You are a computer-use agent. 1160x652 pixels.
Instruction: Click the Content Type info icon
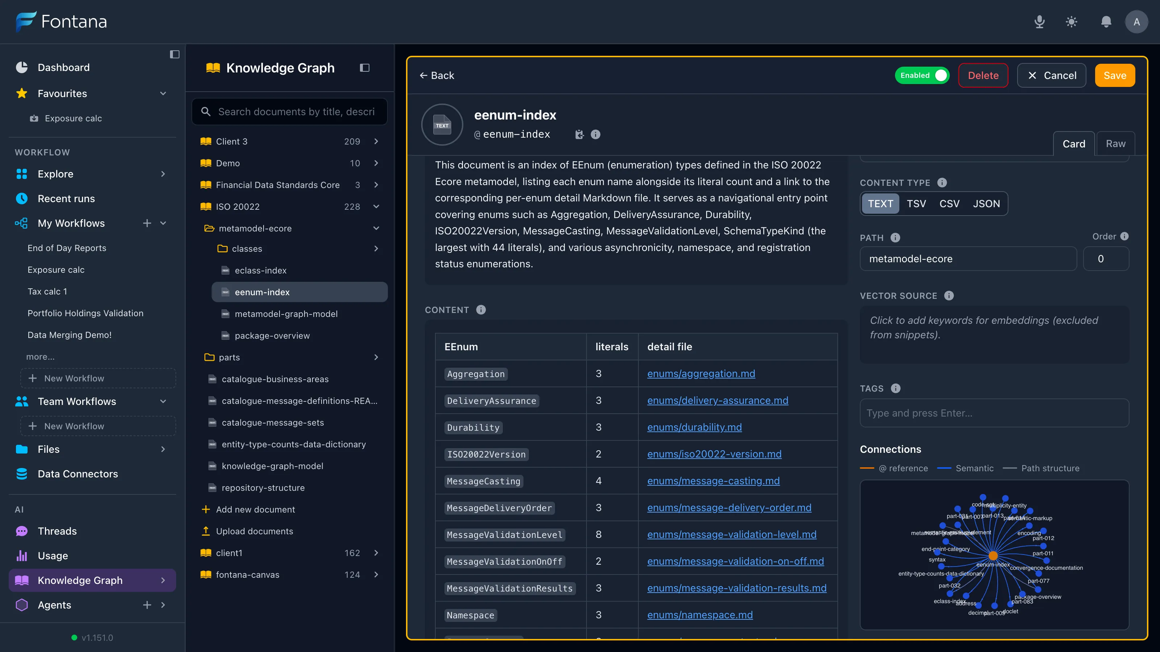click(942, 183)
